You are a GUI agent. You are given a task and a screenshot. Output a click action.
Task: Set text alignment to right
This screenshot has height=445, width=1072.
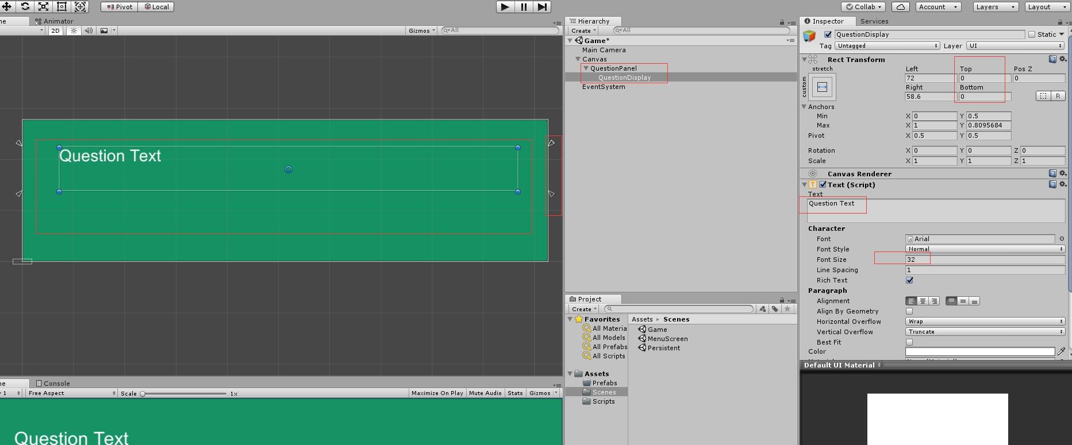tap(934, 301)
